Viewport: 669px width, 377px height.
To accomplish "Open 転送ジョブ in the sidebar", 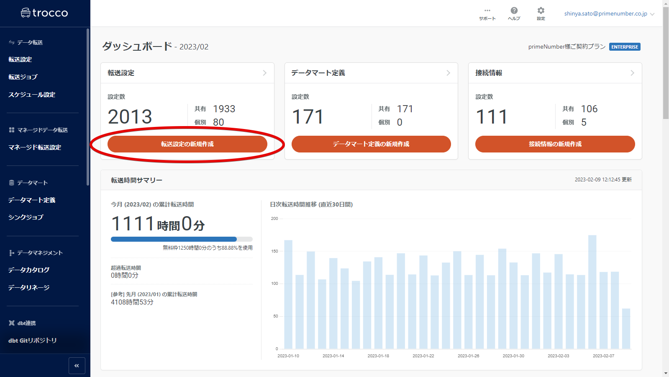I will (x=23, y=77).
